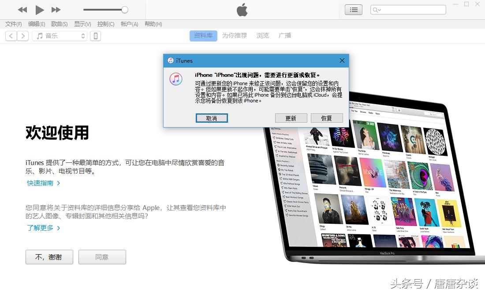
Task: Click 更新 to update the iPhone
Action: tap(291, 118)
